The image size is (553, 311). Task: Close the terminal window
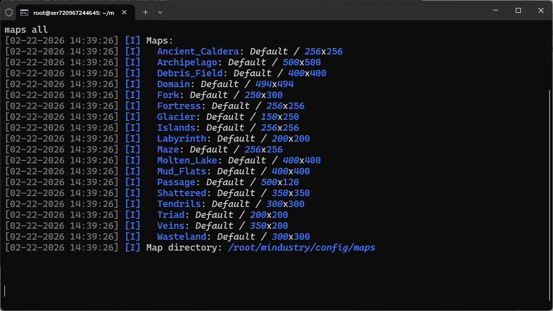click(x=541, y=10)
